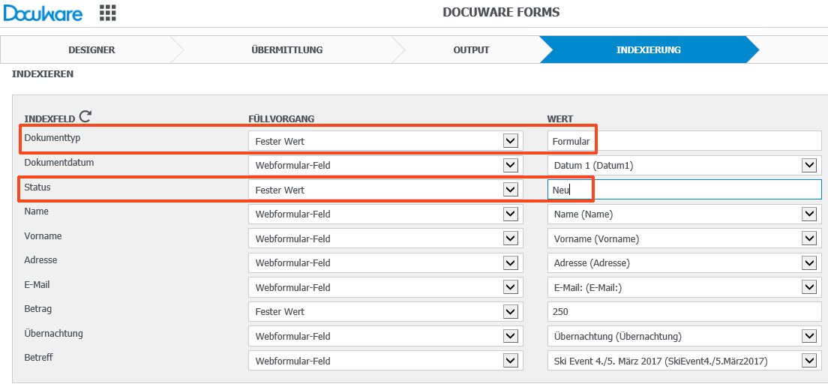Expand the Dokumenttyp Füllvorgang dropdown
828x387 pixels.
510,141
